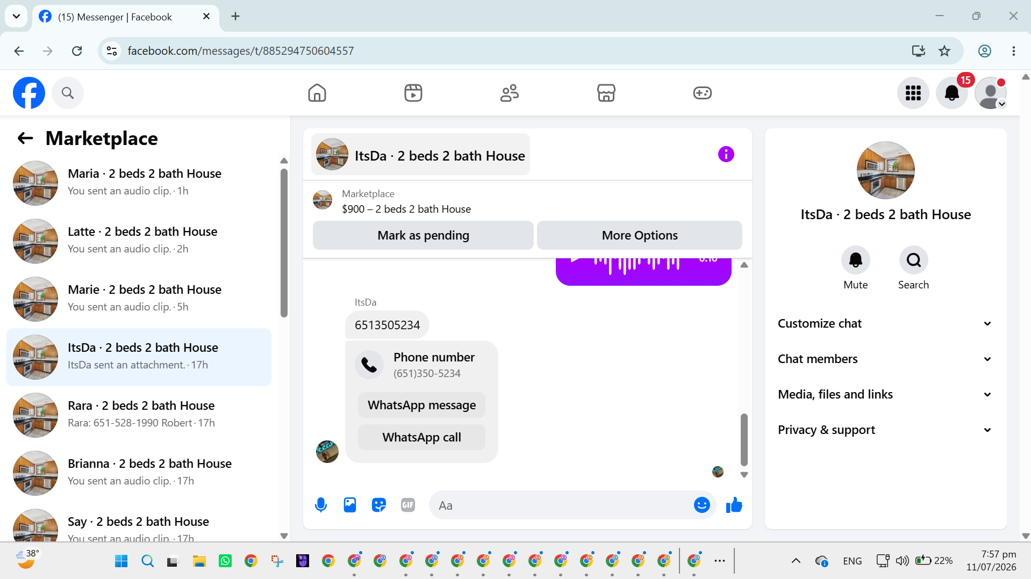The height and width of the screenshot is (579, 1031).
Task: Open the account profile menu
Action: (991, 93)
